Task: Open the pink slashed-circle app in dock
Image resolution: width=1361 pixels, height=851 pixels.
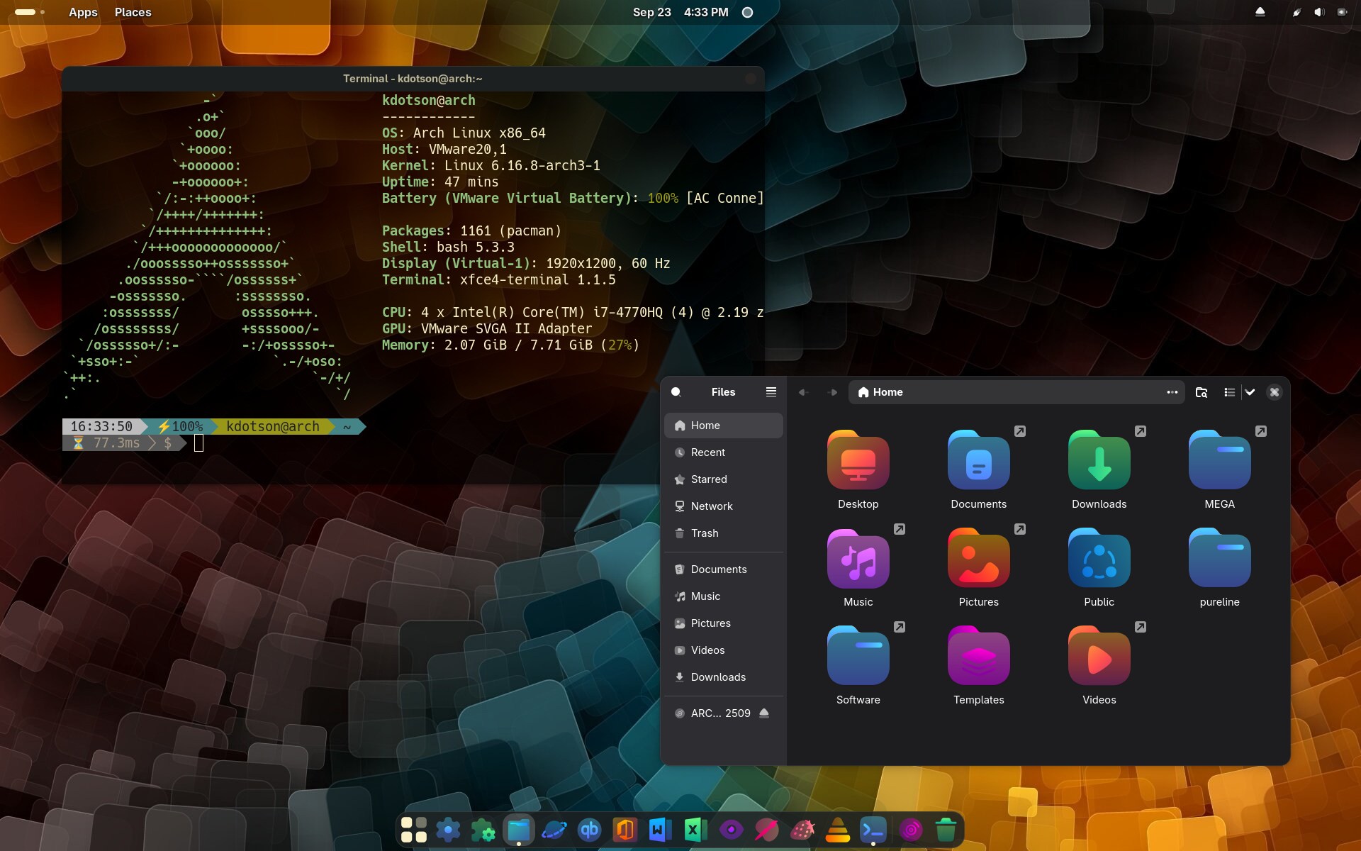Action: [766, 829]
